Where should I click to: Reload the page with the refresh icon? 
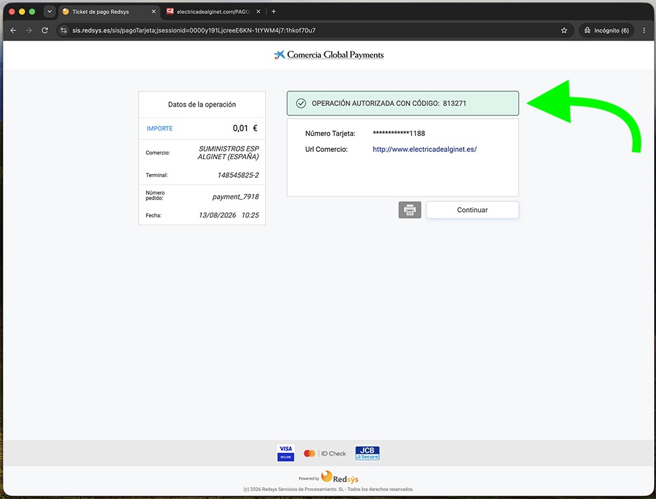click(x=45, y=30)
